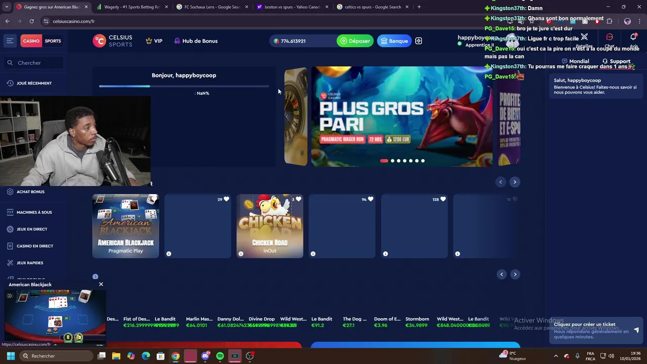647x364 pixels.
Task: Switch to FC Sochaux Lens Google tab
Action: click(x=211, y=7)
